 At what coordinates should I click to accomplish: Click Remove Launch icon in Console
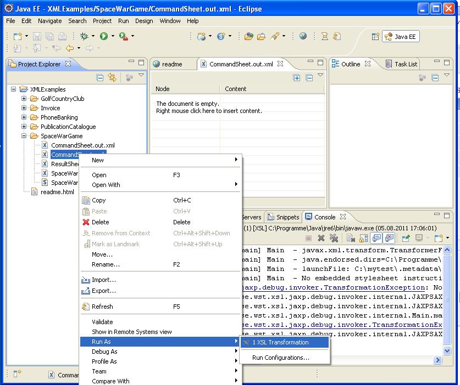[x=322, y=238]
